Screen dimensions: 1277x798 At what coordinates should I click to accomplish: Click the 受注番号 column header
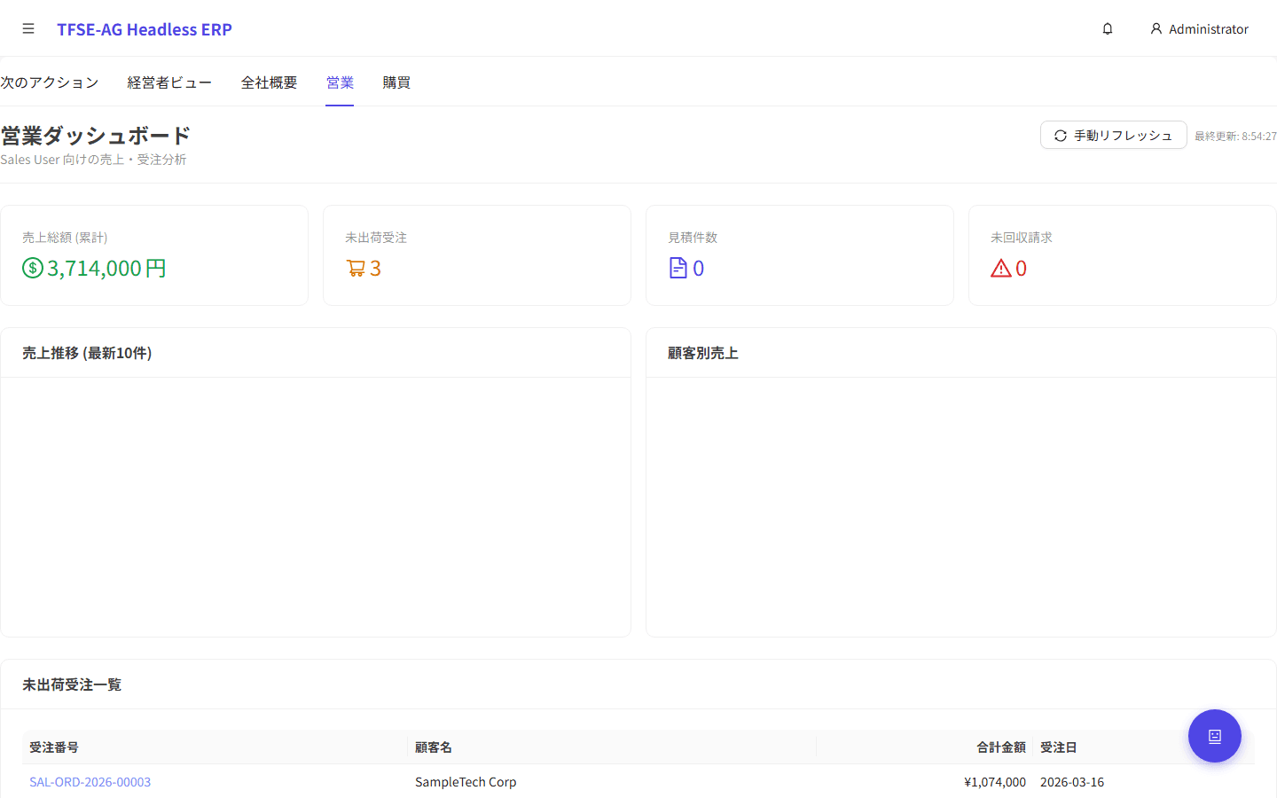[54, 747]
